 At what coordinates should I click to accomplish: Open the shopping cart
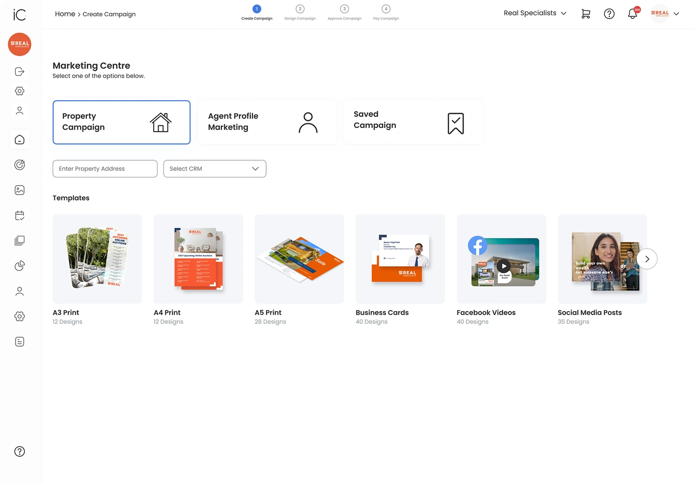coord(586,14)
